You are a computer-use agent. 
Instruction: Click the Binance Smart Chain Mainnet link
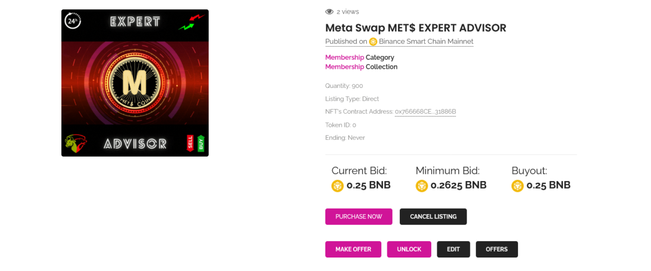[426, 42]
